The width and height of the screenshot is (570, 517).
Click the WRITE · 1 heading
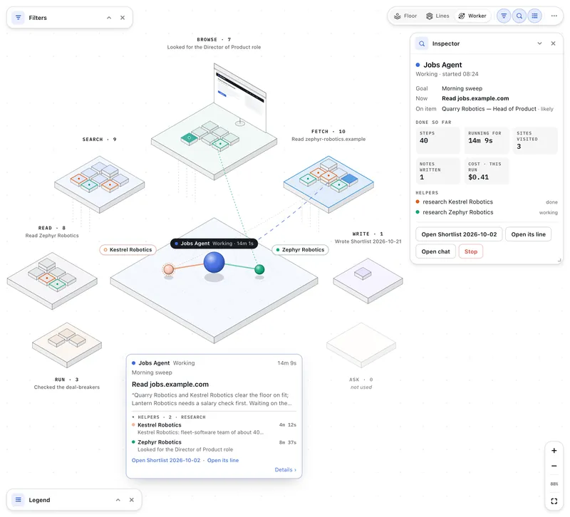(x=368, y=234)
